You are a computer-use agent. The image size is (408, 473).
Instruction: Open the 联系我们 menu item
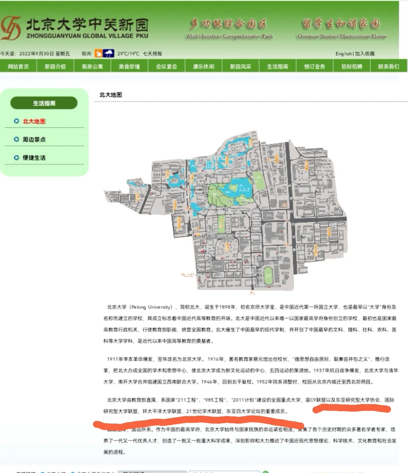coord(388,66)
